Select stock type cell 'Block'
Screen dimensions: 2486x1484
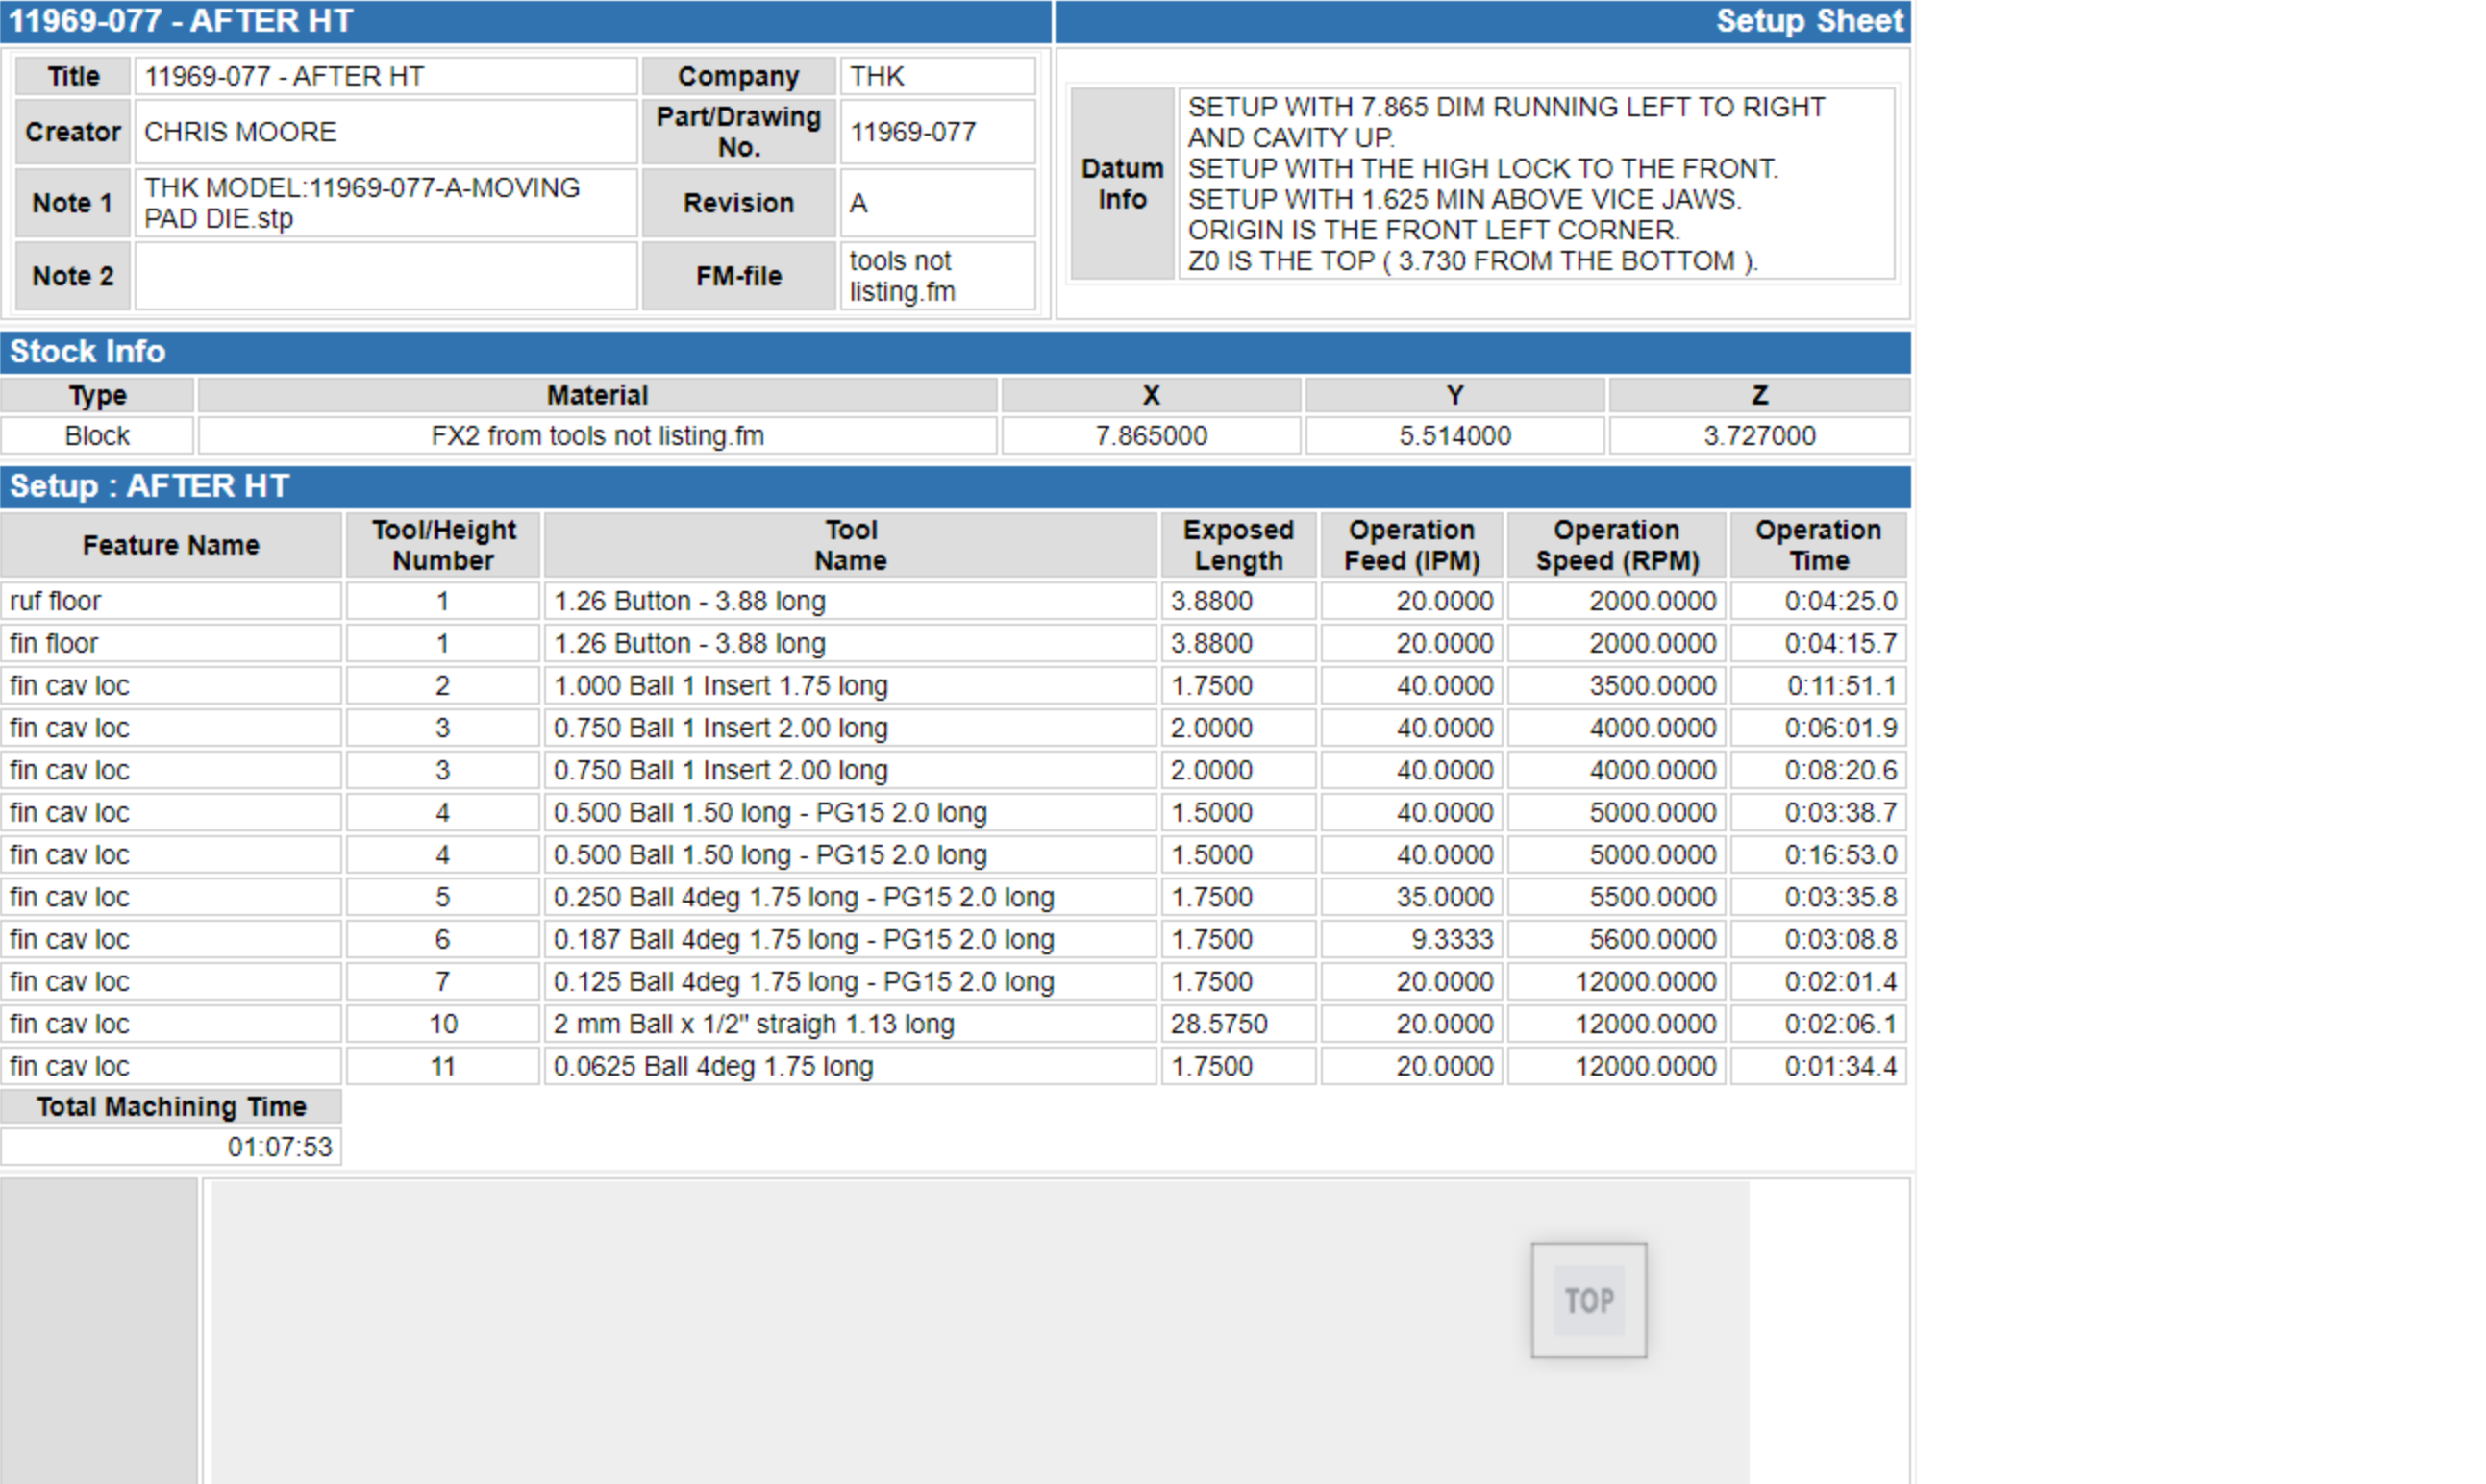point(97,436)
